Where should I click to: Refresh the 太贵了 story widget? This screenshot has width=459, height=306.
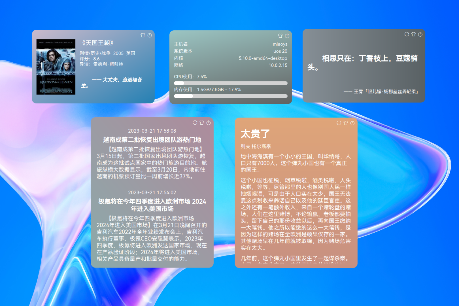339,123
